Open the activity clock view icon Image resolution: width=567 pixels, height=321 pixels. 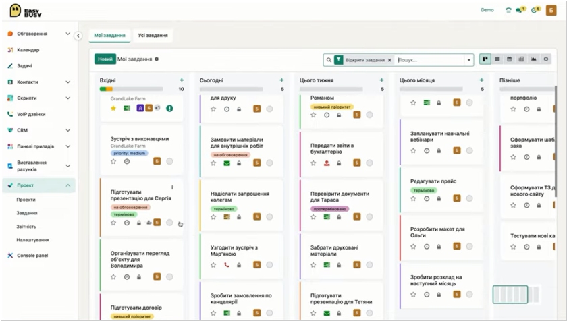coord(546,59)
